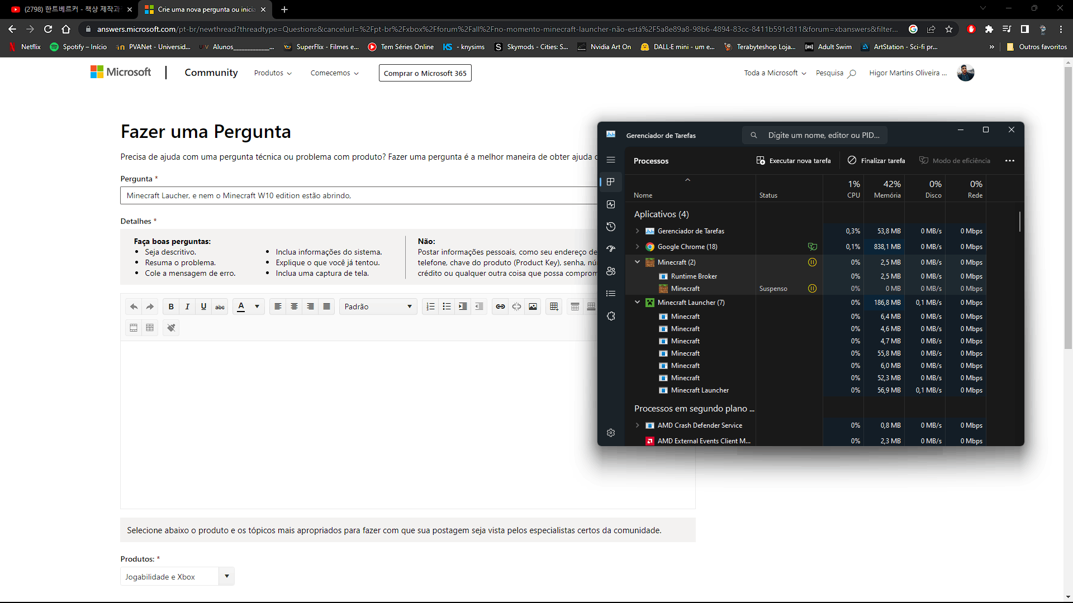The width and height of the screenshot is (1073, 603).
Task: Click the italic formatting icon
Action: point(187,307)
